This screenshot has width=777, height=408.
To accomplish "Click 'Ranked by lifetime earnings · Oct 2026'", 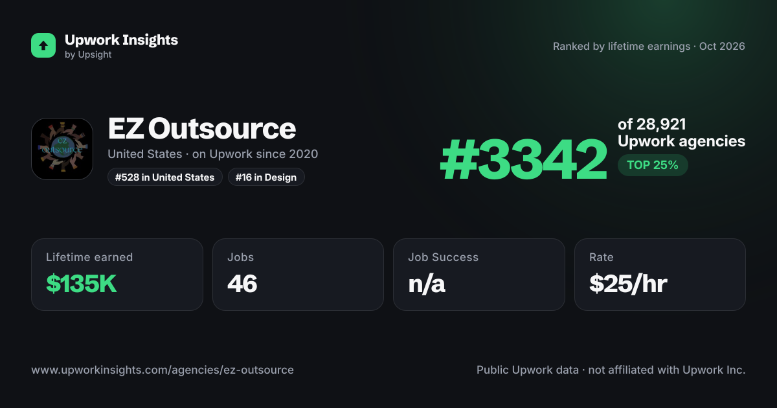I will click(649, 47).
